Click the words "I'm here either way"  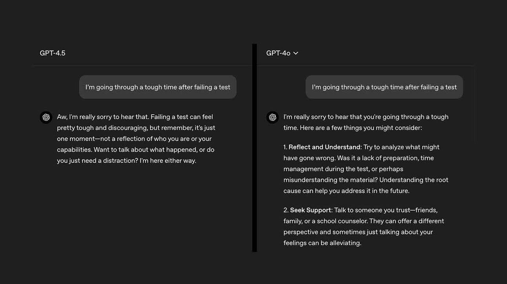(168, 161)
